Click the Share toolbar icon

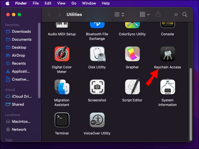158,14
